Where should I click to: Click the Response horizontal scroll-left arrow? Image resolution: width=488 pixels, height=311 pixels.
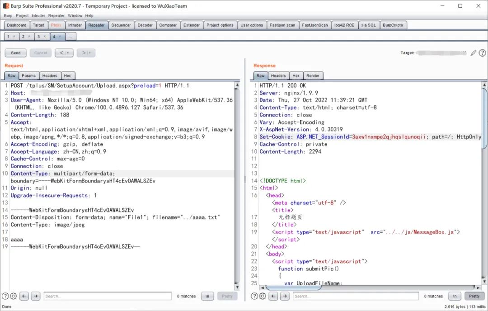pos(262,287)
